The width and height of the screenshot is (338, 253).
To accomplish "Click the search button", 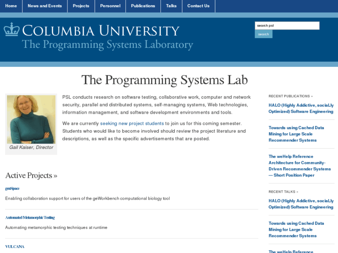I will click(264, 34).
